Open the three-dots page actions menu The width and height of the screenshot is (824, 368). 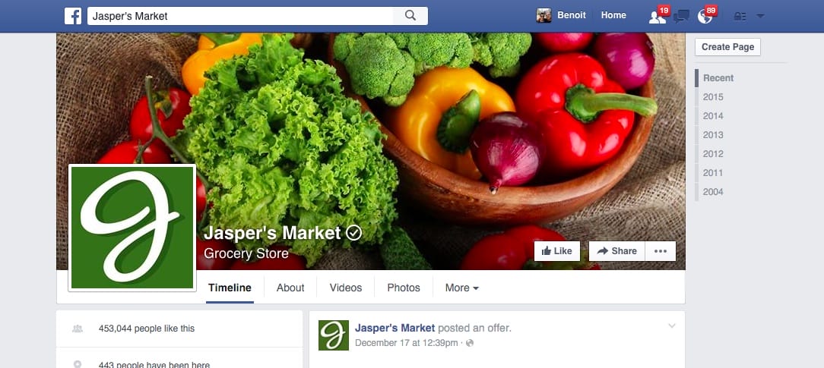661,251
